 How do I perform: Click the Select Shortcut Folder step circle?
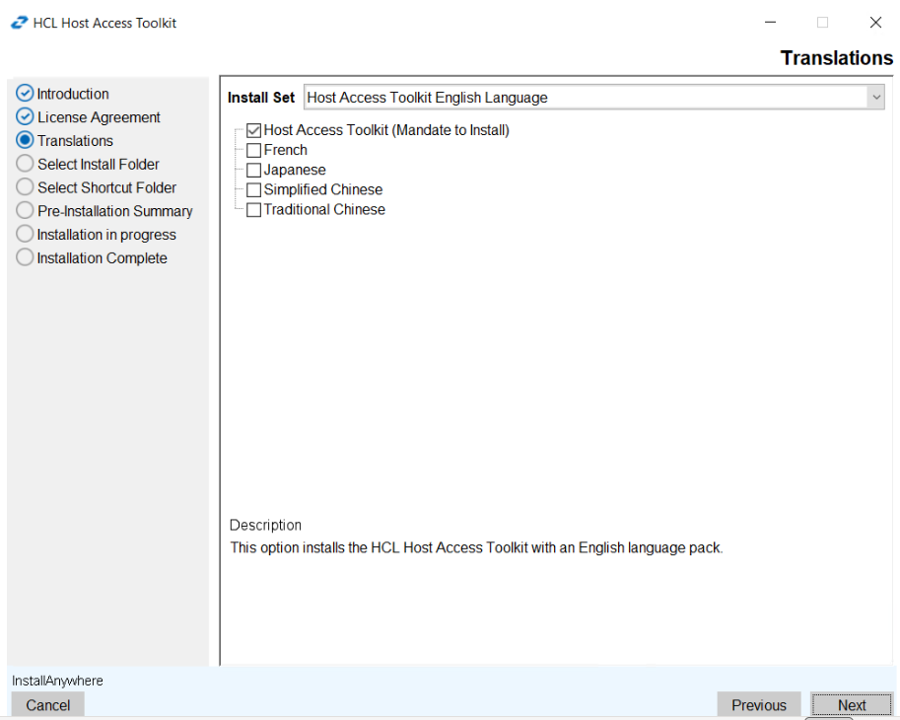pyautogui.click(x=25, y=187)
